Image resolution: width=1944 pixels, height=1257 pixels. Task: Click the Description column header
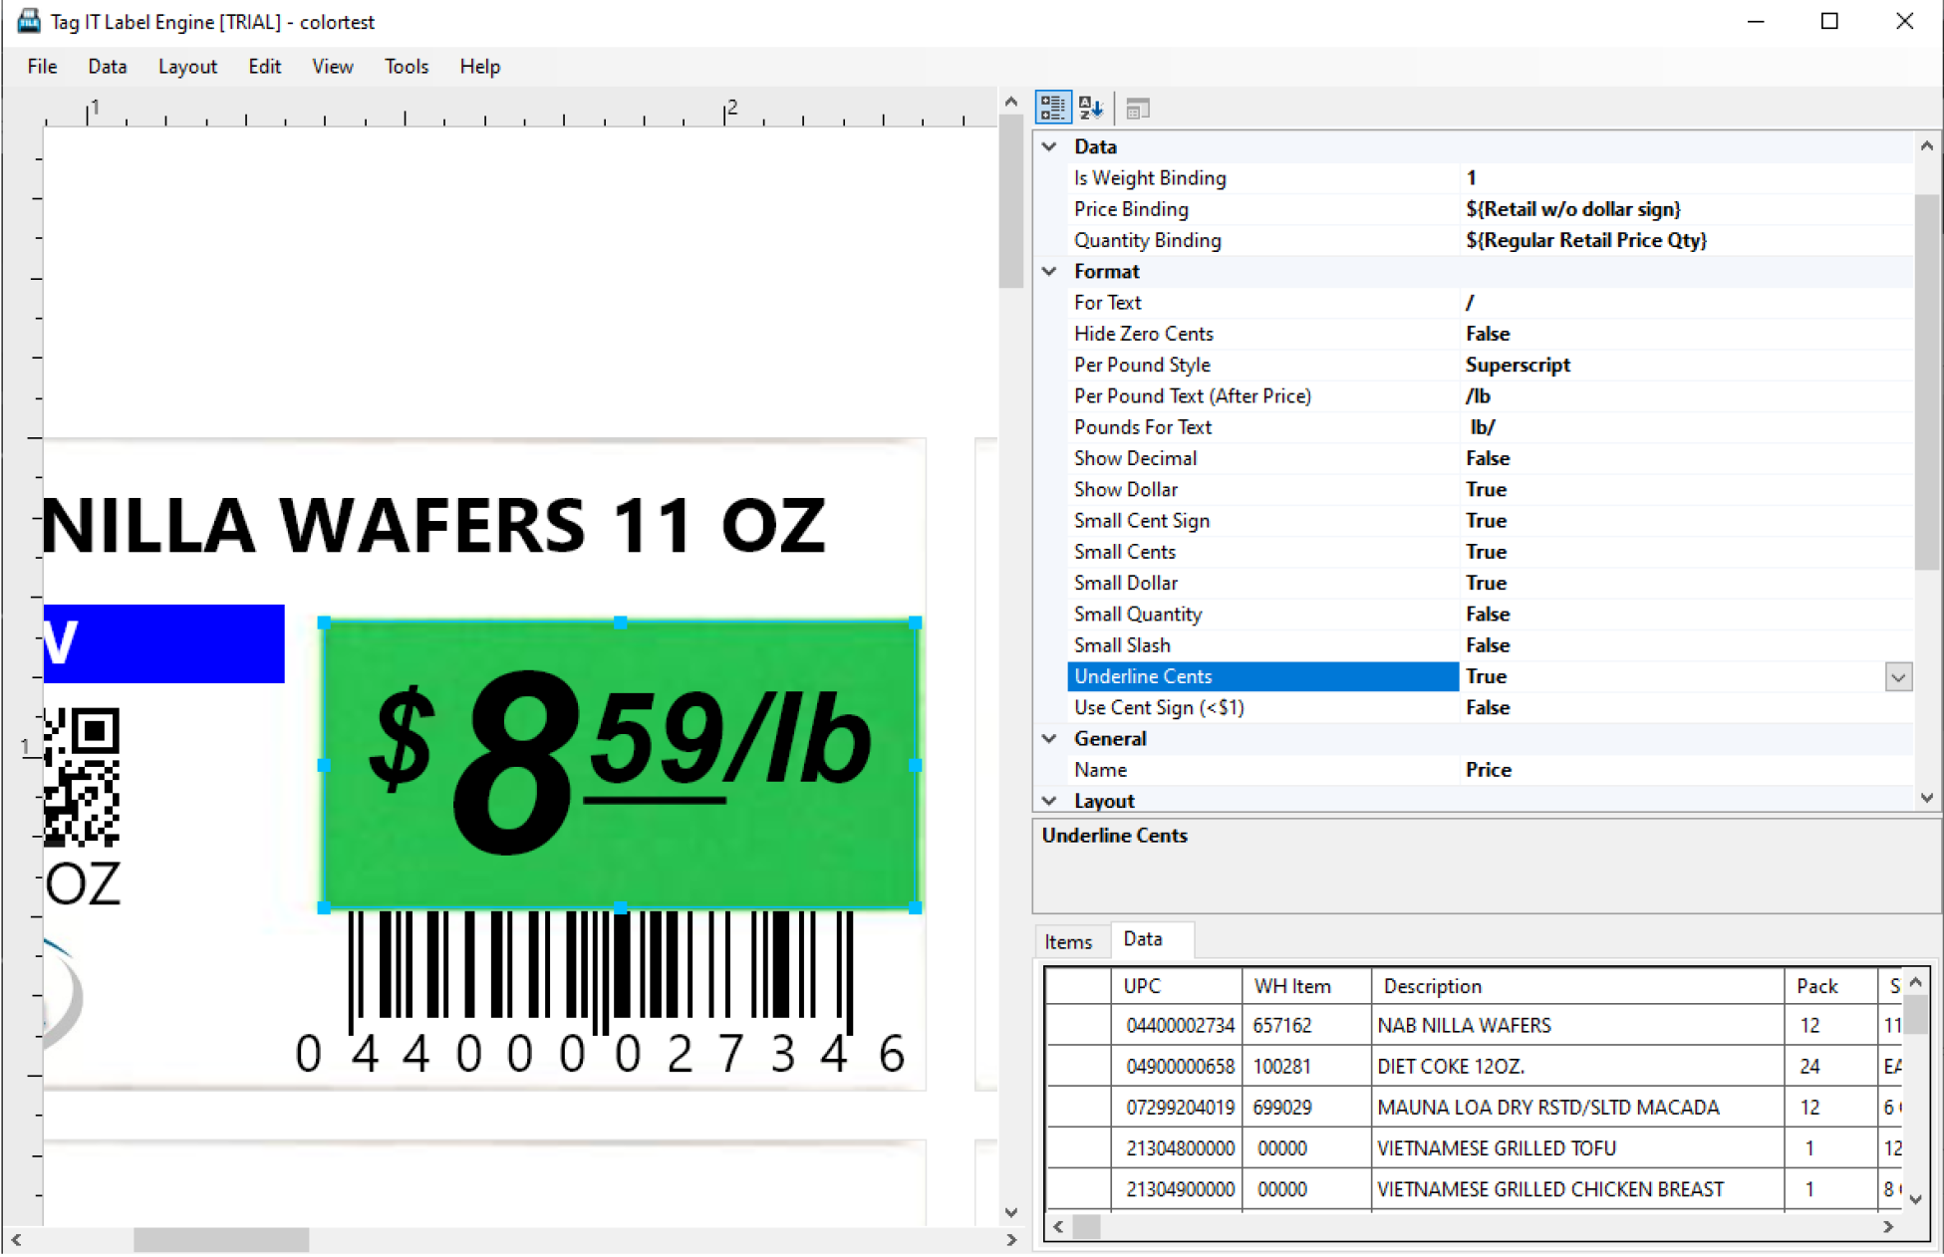coord(1578,986)
